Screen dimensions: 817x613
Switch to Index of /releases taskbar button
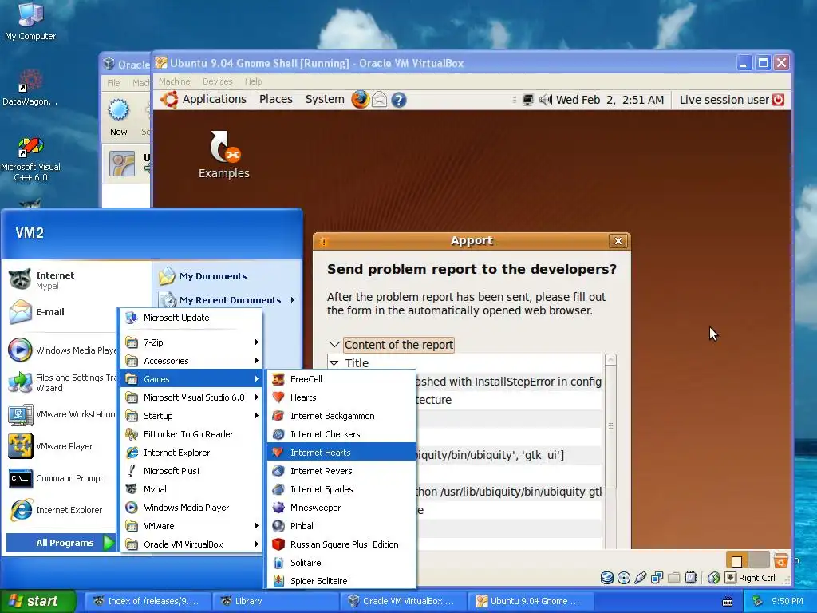point(148,601)
